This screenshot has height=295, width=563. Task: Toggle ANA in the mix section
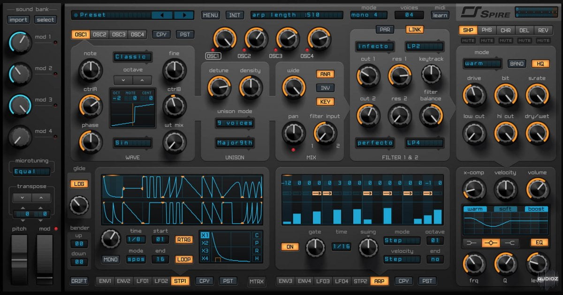(325, 74)
